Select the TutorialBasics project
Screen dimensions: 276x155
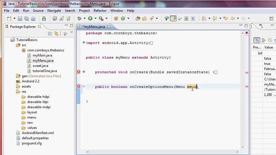point(27,40)
